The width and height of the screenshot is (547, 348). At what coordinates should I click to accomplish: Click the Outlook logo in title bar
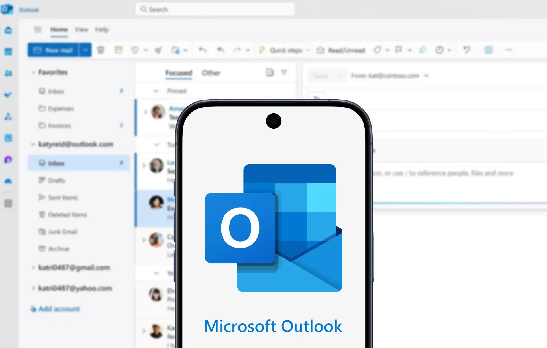pos(7,9)
